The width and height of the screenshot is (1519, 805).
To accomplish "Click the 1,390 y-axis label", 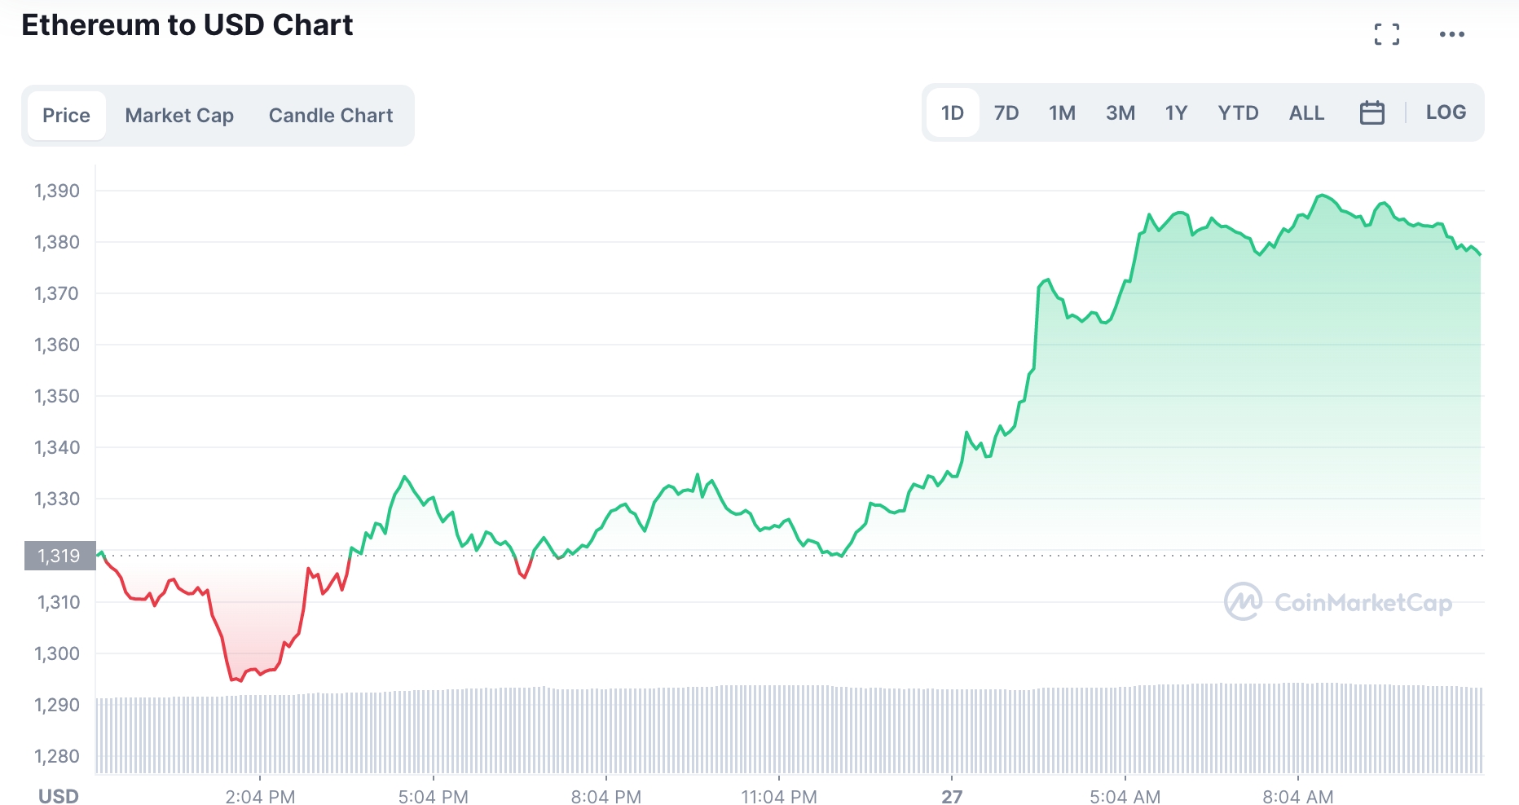I will (57, 191).
